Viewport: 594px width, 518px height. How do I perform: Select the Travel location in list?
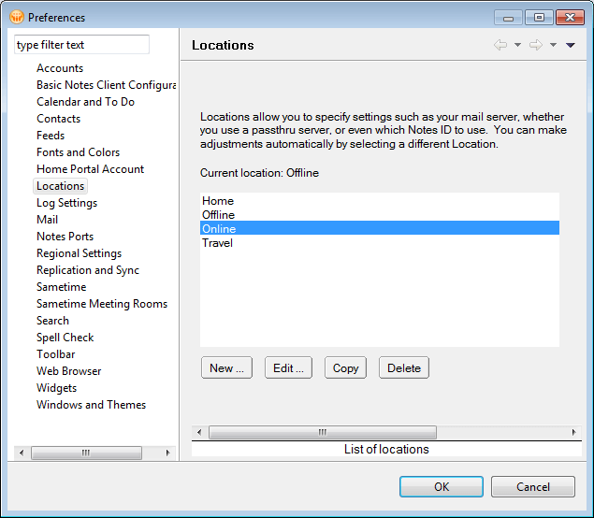217,243
